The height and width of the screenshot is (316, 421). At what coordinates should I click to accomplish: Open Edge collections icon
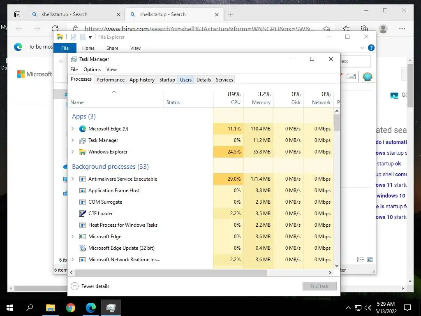click(364, 28)
